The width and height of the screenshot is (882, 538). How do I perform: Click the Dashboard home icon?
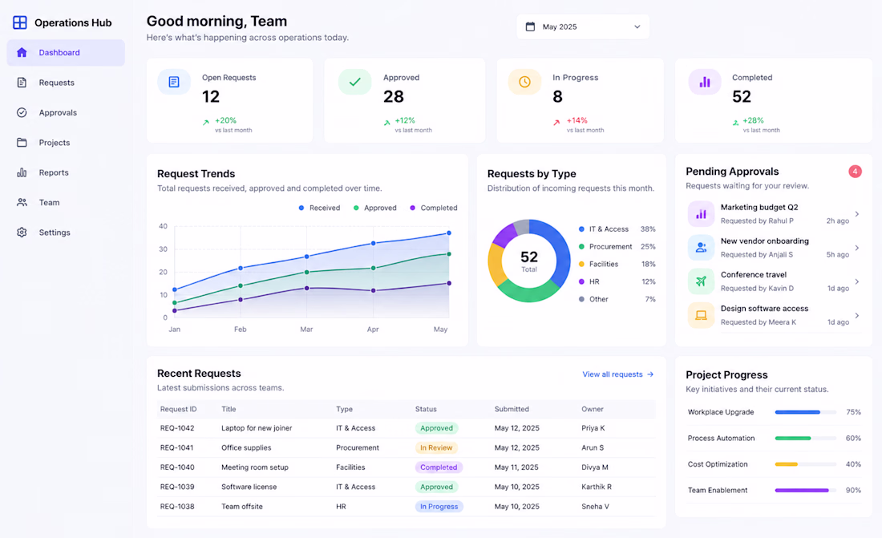[x=22, y=52]
